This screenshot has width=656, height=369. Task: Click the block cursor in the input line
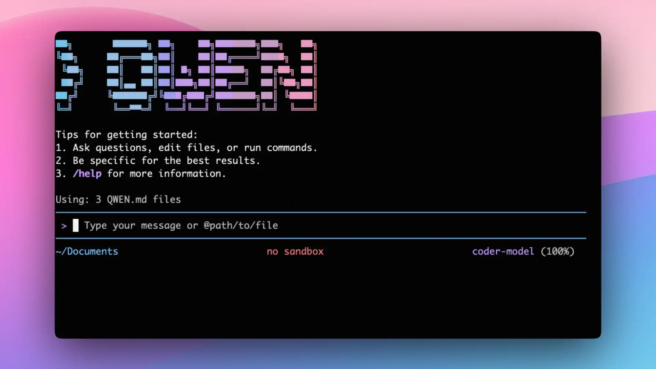(x=76, y=225)
